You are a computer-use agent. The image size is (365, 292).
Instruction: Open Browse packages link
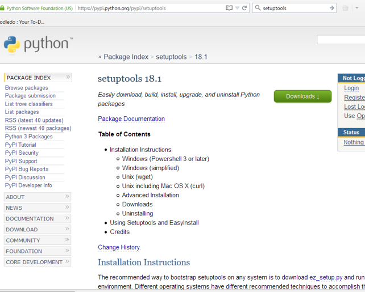(x=27, y=88)
